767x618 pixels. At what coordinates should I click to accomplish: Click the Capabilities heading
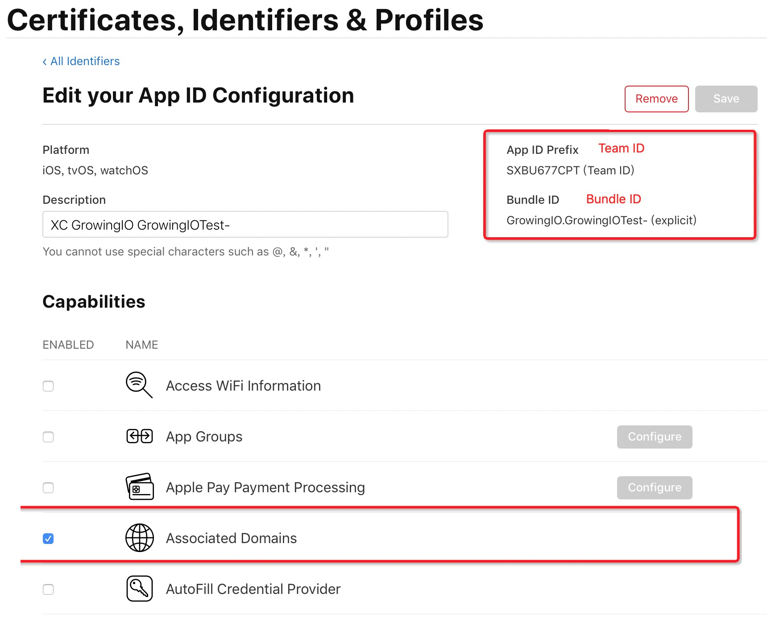click(94, 302)
